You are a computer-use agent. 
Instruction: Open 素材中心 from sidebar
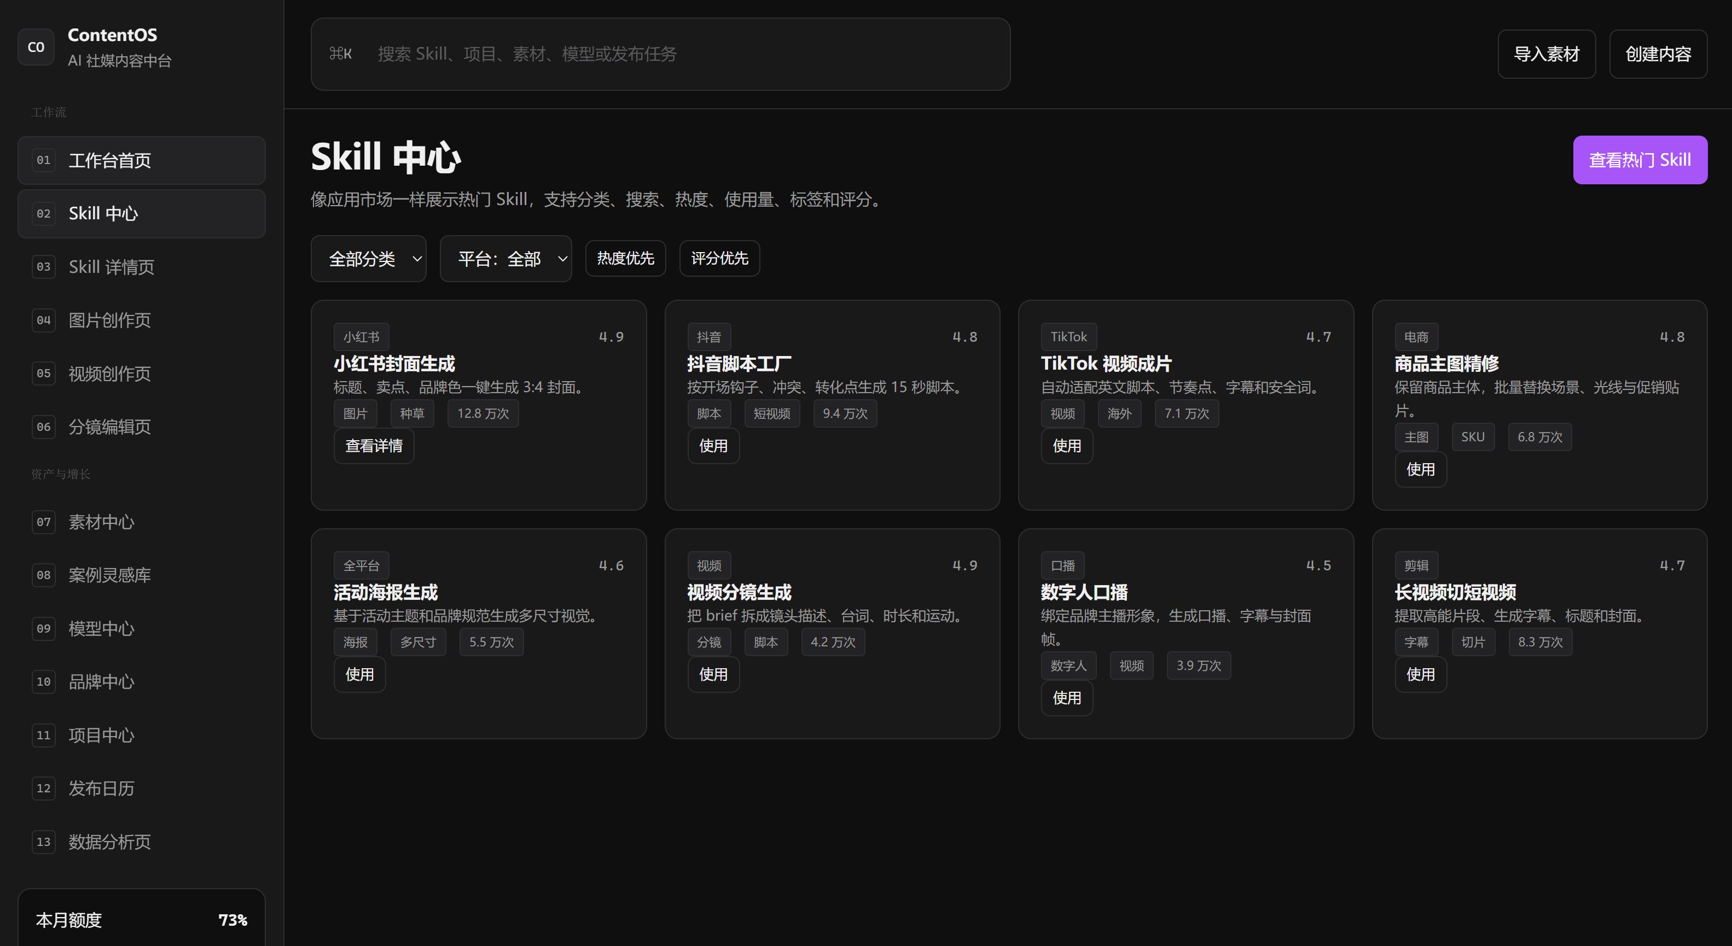141,522
